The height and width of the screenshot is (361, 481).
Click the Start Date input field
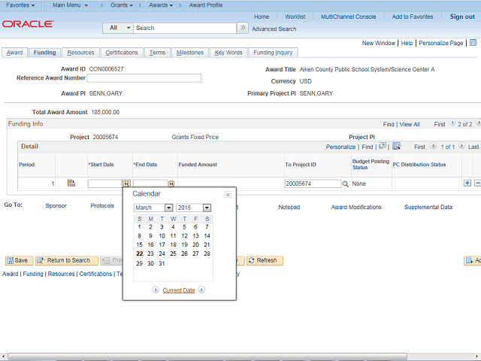[x=105, y=184]
